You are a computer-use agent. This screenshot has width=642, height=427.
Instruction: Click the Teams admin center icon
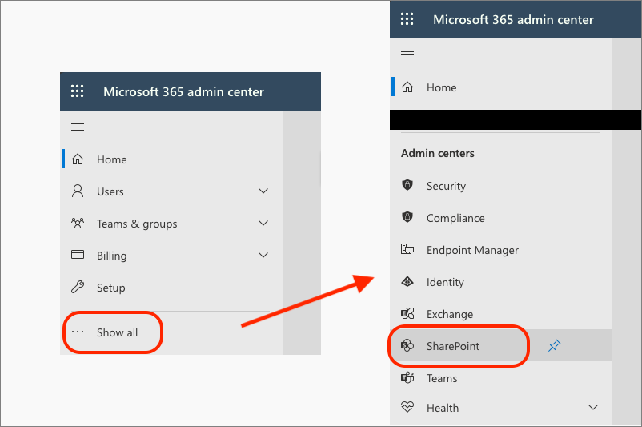407,377
